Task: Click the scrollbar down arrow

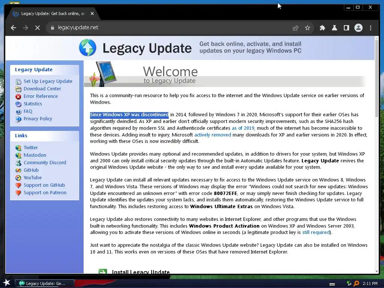Action: (376, 271)
